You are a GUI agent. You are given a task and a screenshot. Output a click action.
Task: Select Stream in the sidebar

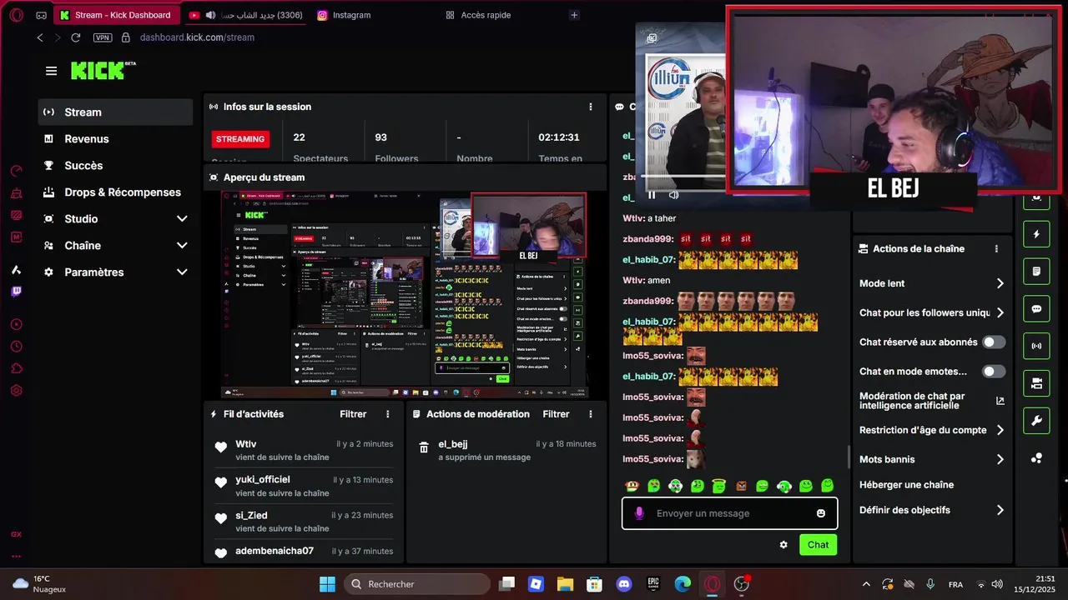[x=116, y=112]
